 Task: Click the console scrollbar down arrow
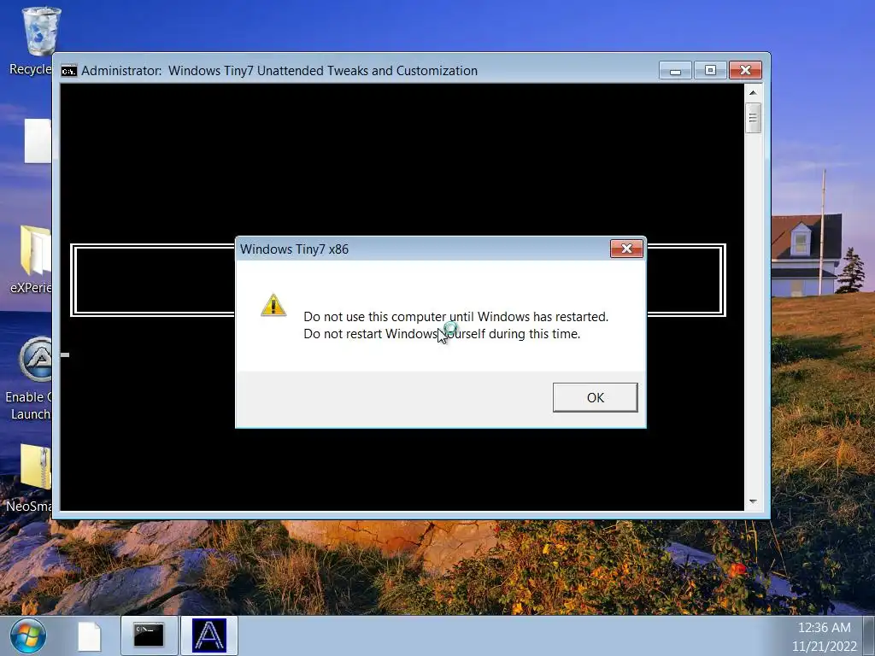click(x=753, y=501)
